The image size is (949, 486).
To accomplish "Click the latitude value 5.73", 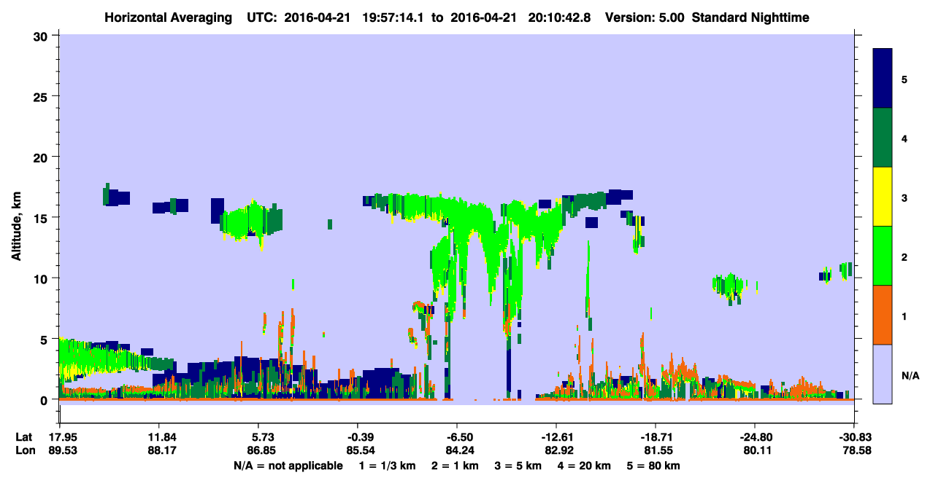I will pyautogui.click(x=262, y=437).
